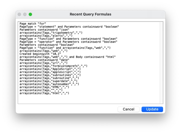Click the superdate tag formula line
This screenshot has height=134, width=181.
pos(48,81)
